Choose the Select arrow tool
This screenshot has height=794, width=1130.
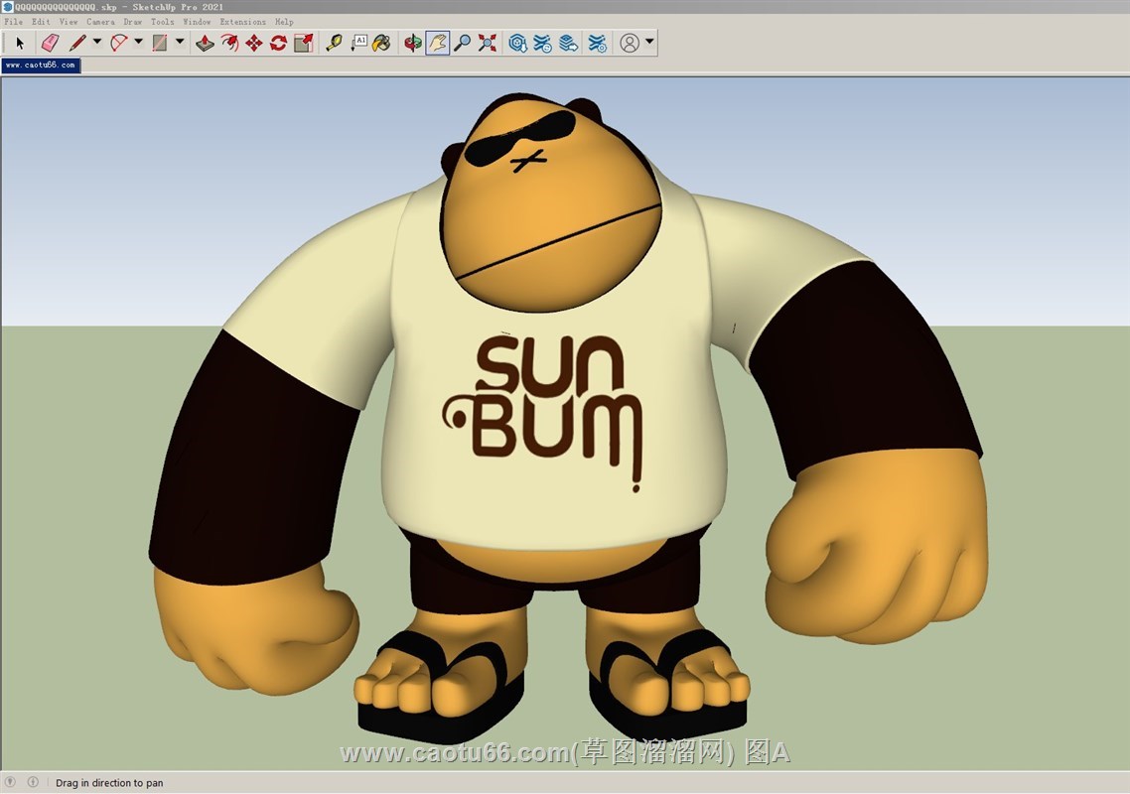[x=20, y=44]
